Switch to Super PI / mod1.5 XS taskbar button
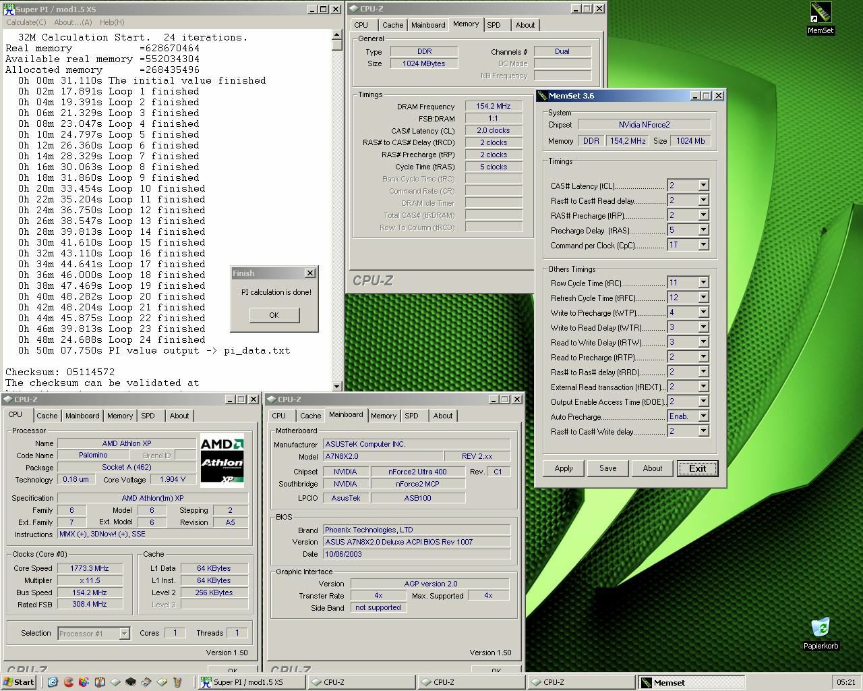This screenshot has height=691, width=863. tap(251, 682)
